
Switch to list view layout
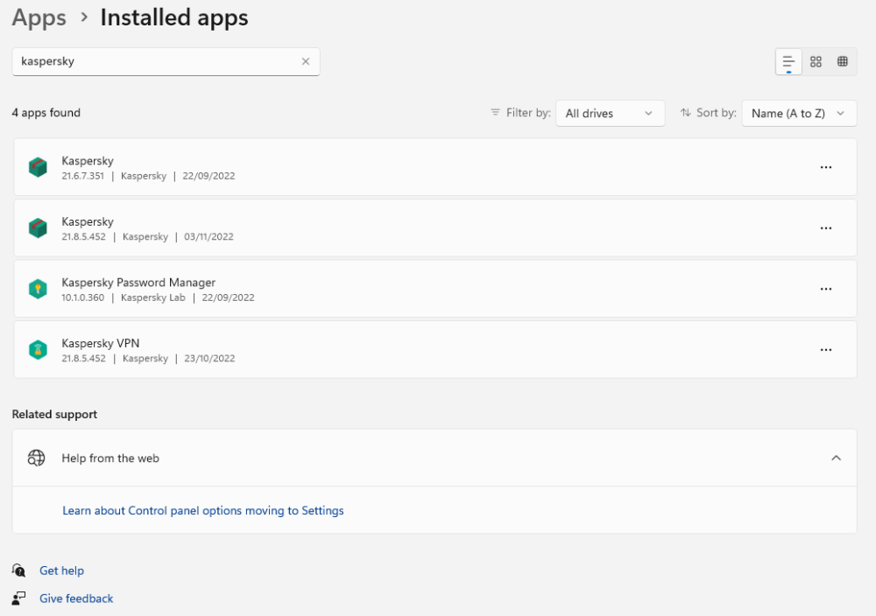coord(788,61)
